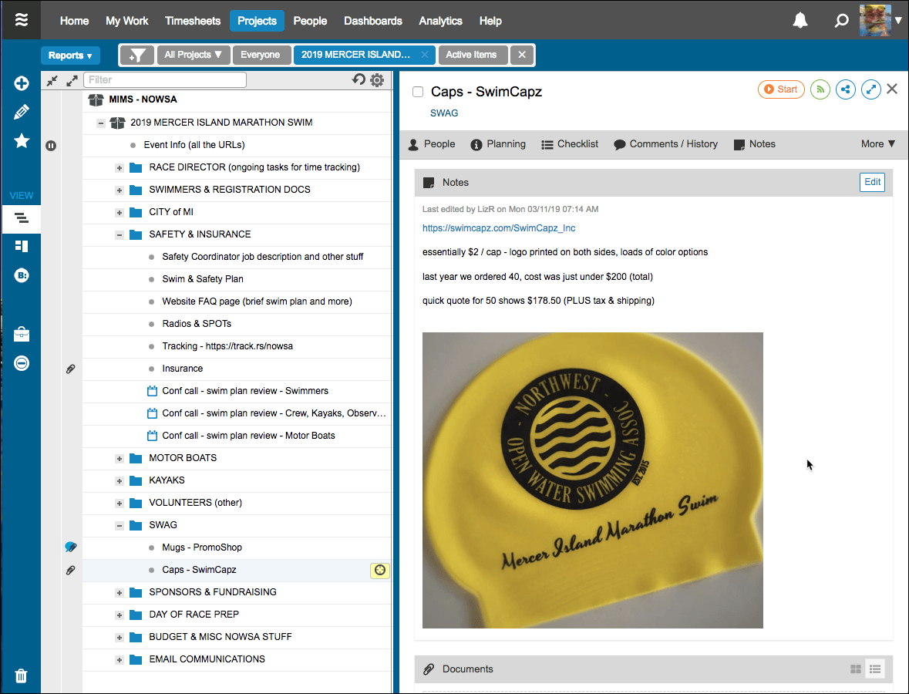The width and height of the screenshot is (909, 694).
Task: Open the Comments / History tab
Action: tap(665, 143)
